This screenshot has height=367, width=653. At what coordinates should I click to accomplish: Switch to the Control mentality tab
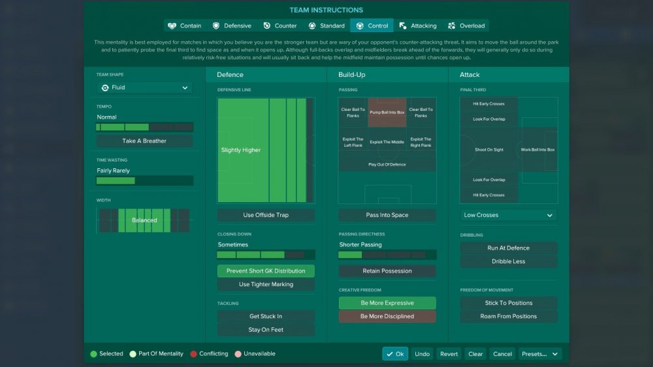372,26
